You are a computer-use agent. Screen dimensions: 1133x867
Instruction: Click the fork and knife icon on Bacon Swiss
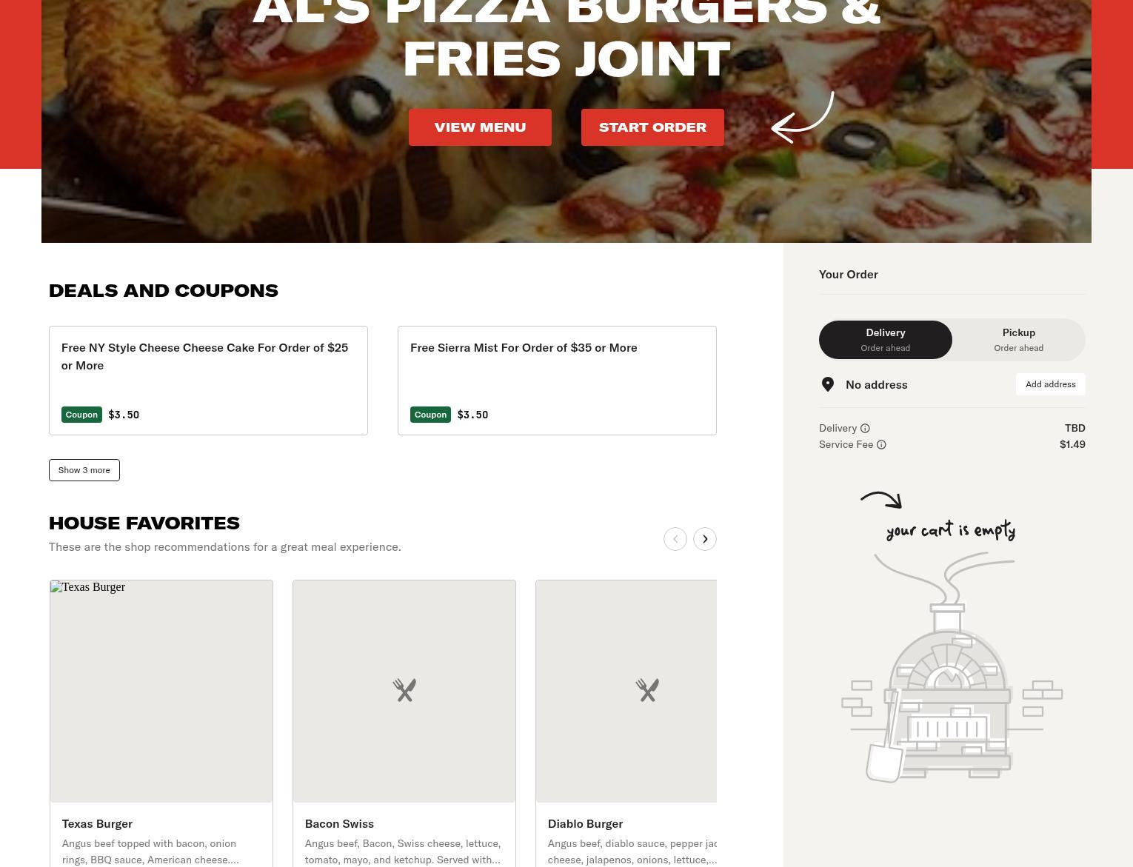coord(404,690)
